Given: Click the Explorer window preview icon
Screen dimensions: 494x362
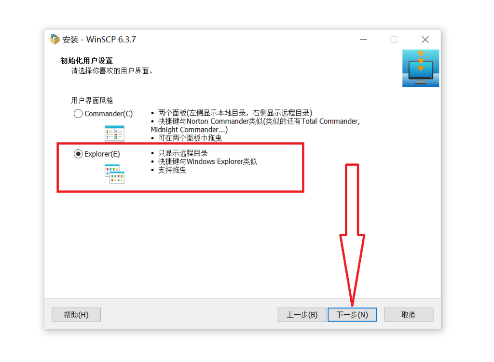Looking at the screenshot, I should 114,174.
